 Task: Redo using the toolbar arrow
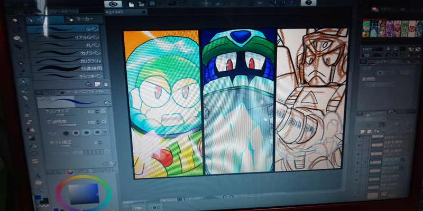tap(182, 4)
